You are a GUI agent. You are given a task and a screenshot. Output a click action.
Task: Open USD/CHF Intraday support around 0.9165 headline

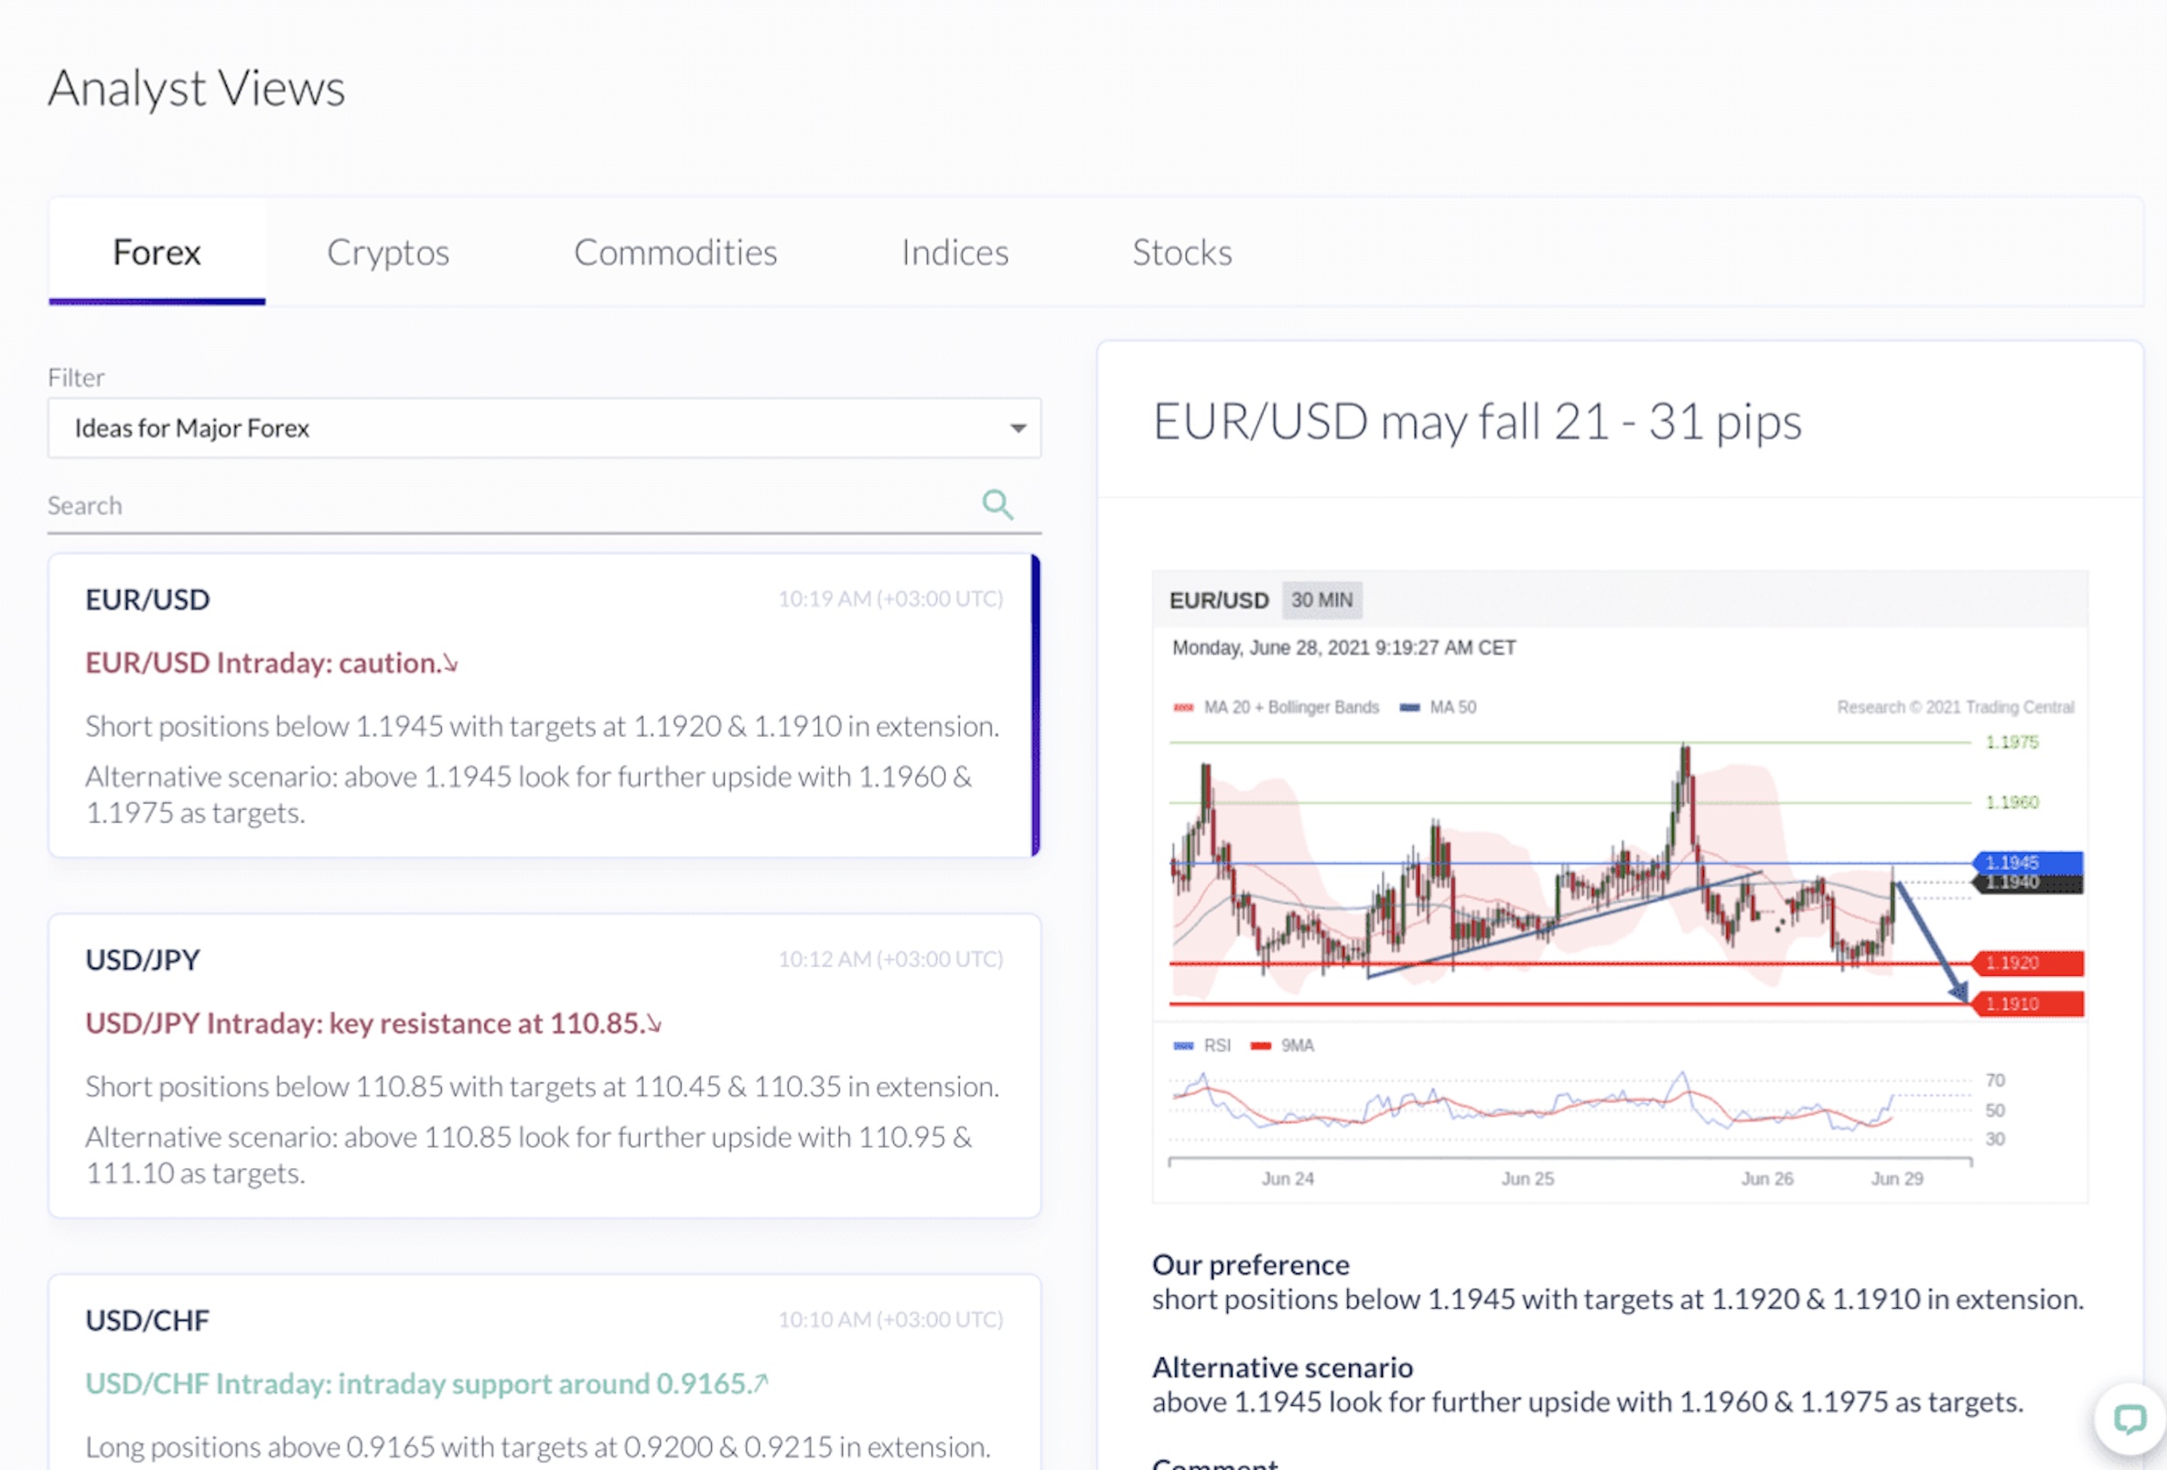tap(427, 1383)
